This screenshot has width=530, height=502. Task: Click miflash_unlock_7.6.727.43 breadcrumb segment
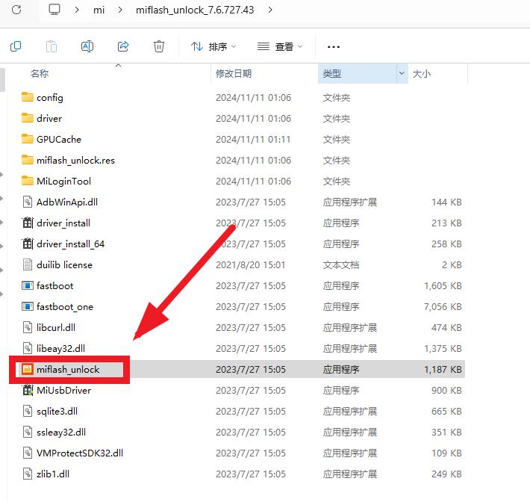tap(195, 10)
